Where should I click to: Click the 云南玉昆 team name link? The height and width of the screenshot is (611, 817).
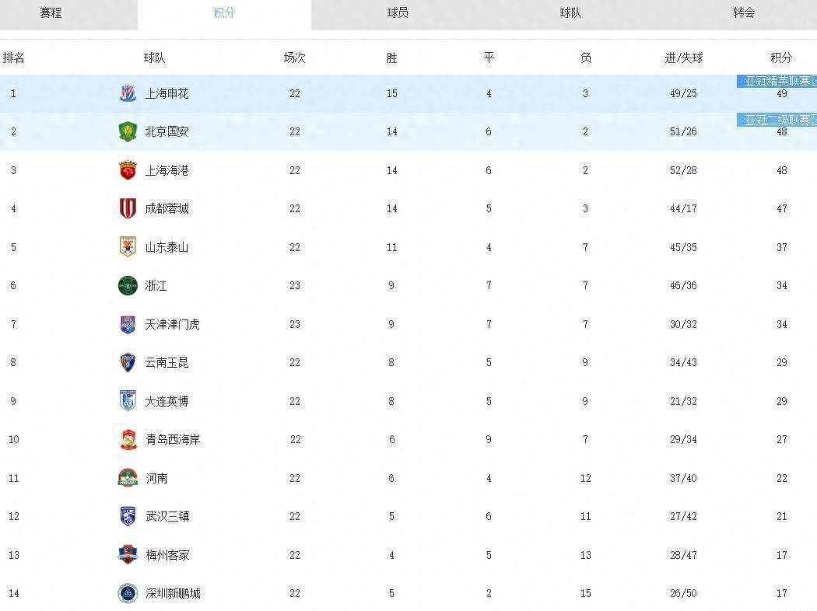pyautogui.click(x=167, y=362)
